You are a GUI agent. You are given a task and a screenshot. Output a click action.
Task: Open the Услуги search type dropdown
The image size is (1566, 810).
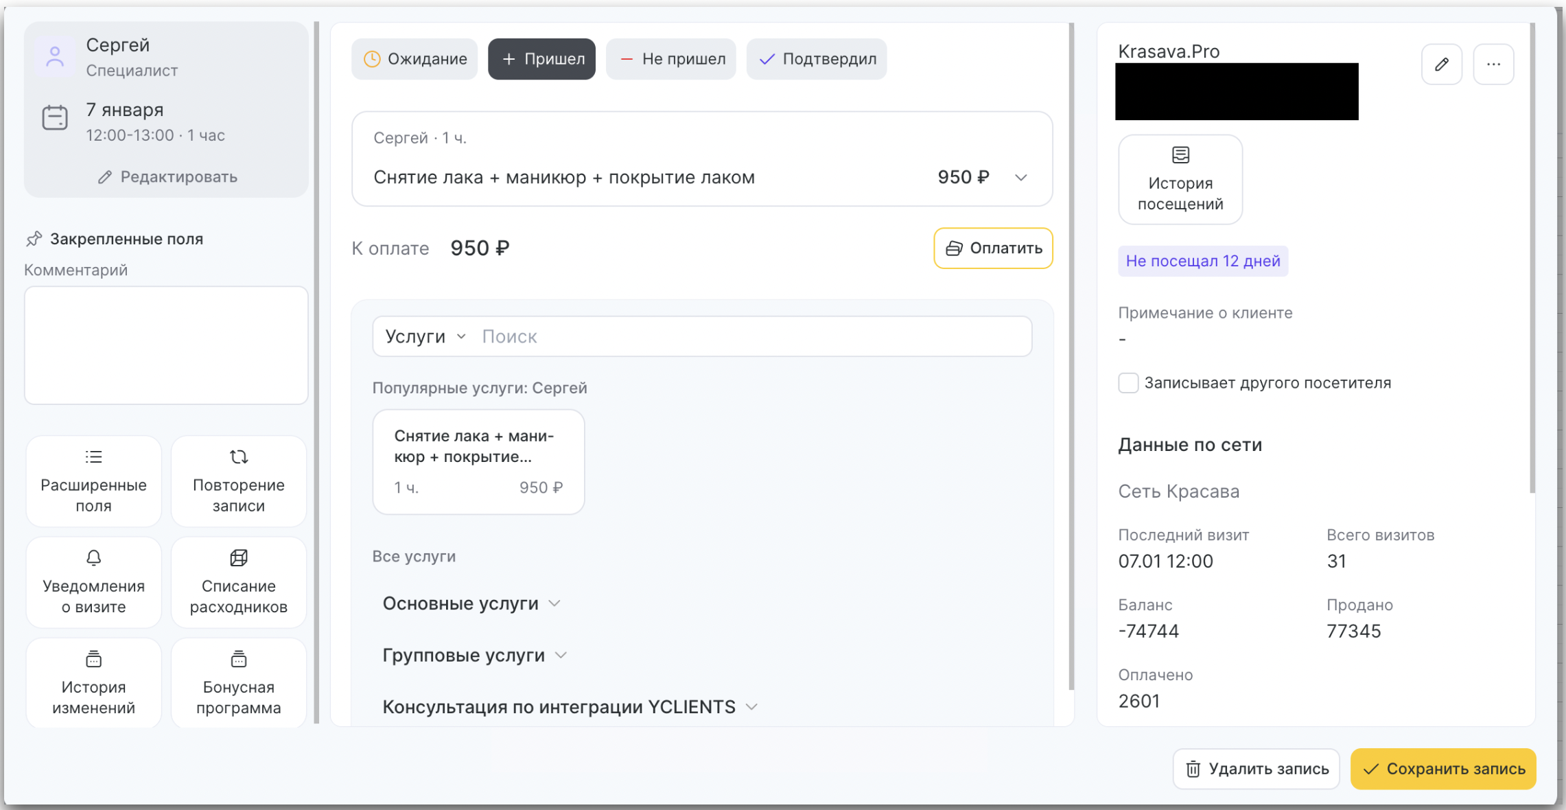[x=425, y=336]
